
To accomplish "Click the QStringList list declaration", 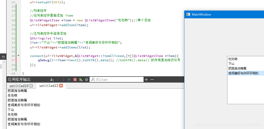I will (46, 38).
